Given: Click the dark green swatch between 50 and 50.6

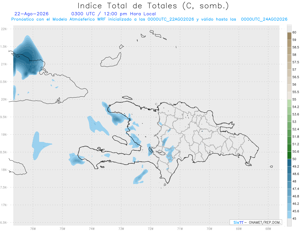Looking at the screenshot, I should 289,155.
